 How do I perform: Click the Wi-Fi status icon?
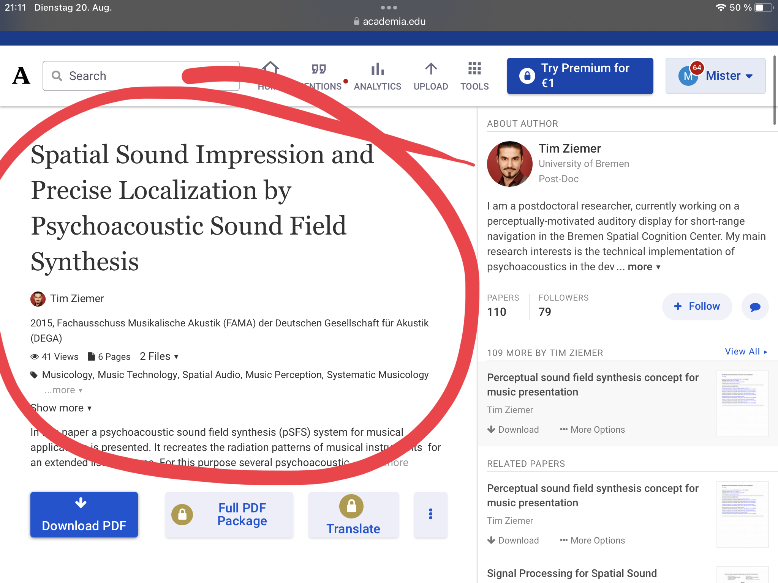click(x=721, y=8)
